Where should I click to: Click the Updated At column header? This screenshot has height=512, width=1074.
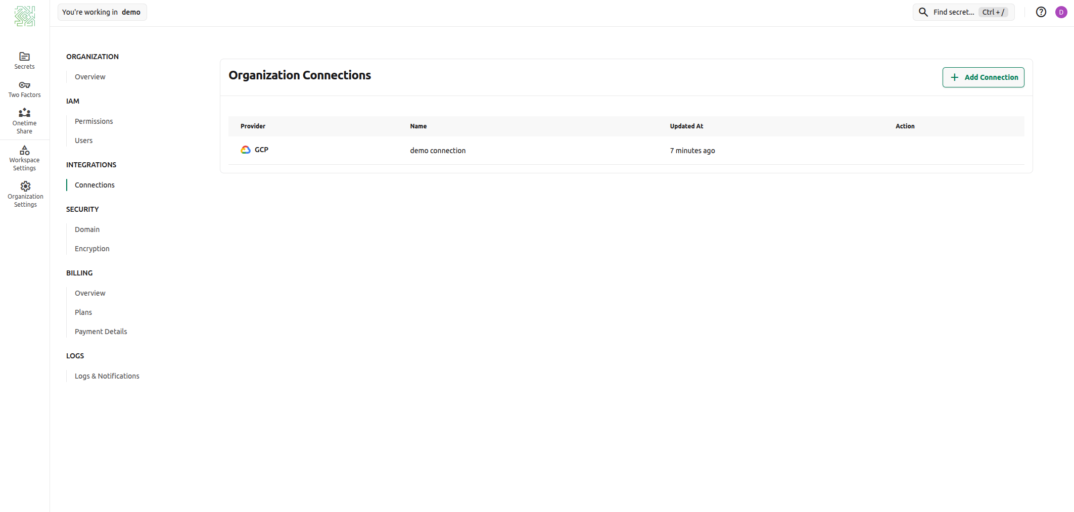pyautogui.click(x=686, y=126)
